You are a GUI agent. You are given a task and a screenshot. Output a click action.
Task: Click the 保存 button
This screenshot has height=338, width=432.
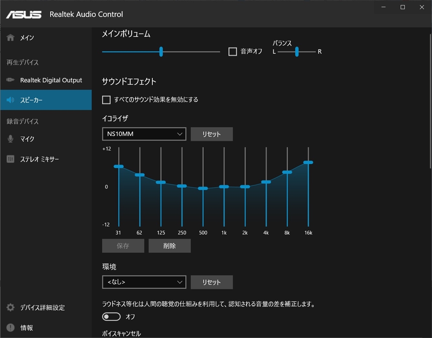[123, 246]
